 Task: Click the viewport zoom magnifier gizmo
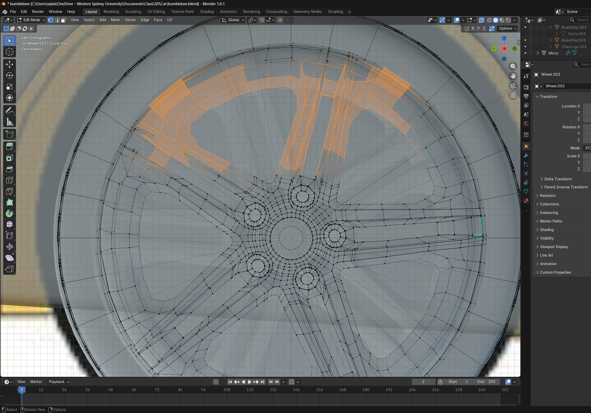513,66
